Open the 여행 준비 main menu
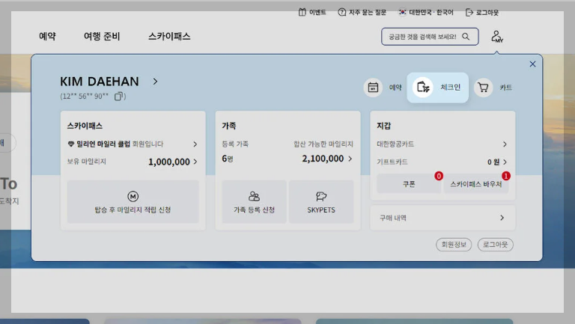 coord(102,36)
